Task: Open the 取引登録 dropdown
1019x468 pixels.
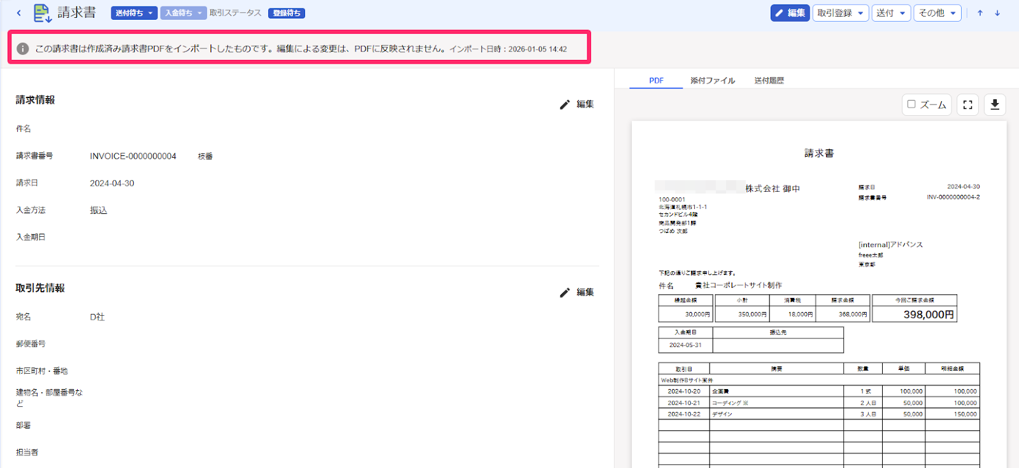Action: click(x=841, y=13)
